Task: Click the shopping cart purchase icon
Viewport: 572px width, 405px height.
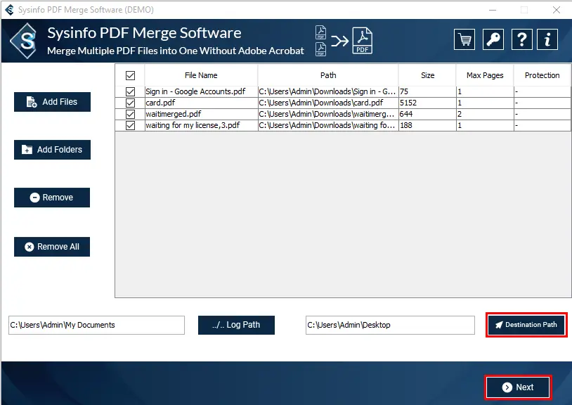Action: tap(464, 40)
